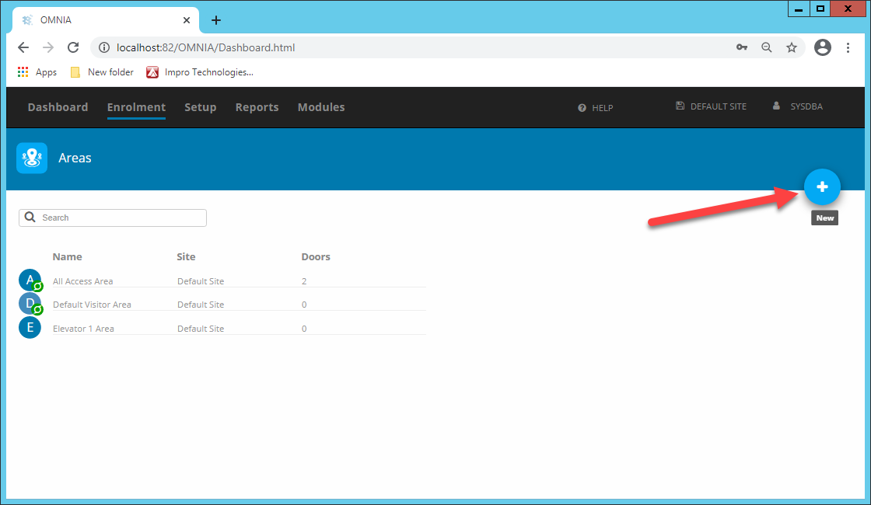Screen dimensions: 871x505
Task: Reload the OMNIA page
Action: click(73, 47)
